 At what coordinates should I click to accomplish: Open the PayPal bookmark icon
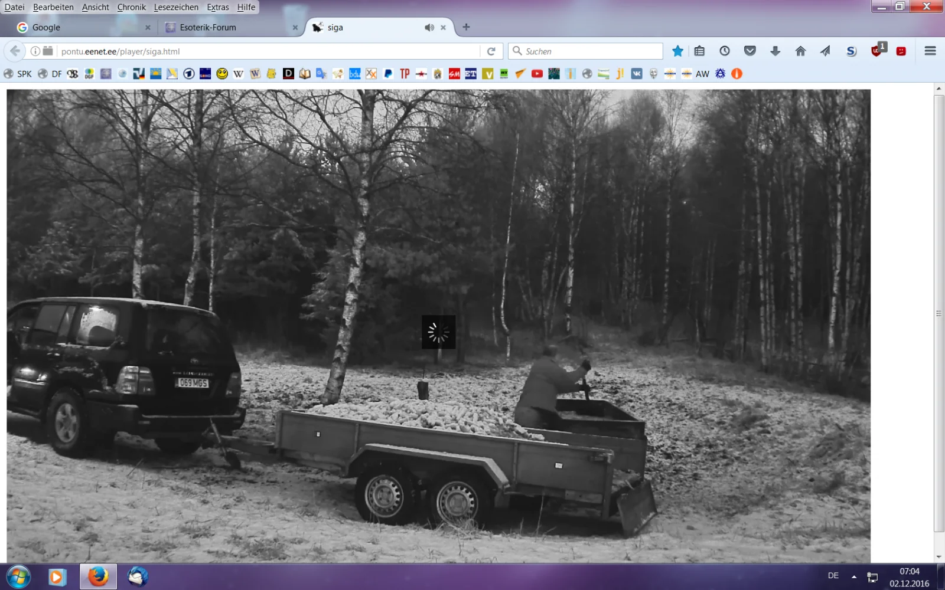point(388,74)
